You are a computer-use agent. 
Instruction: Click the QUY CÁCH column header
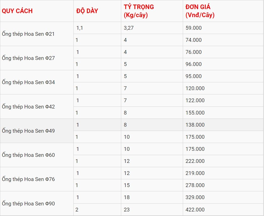click(x=37, y=11)
